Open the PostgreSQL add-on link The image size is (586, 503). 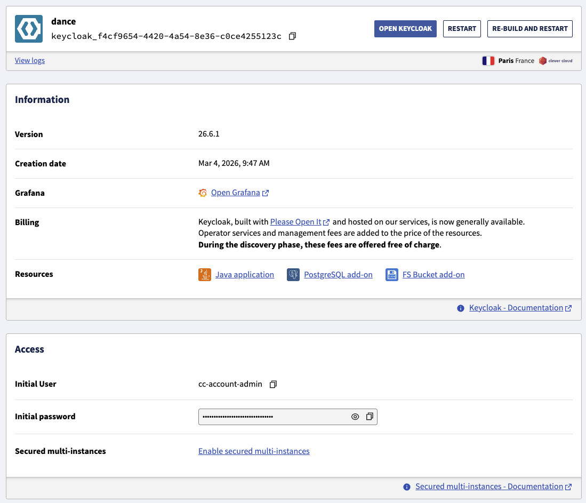338,275
